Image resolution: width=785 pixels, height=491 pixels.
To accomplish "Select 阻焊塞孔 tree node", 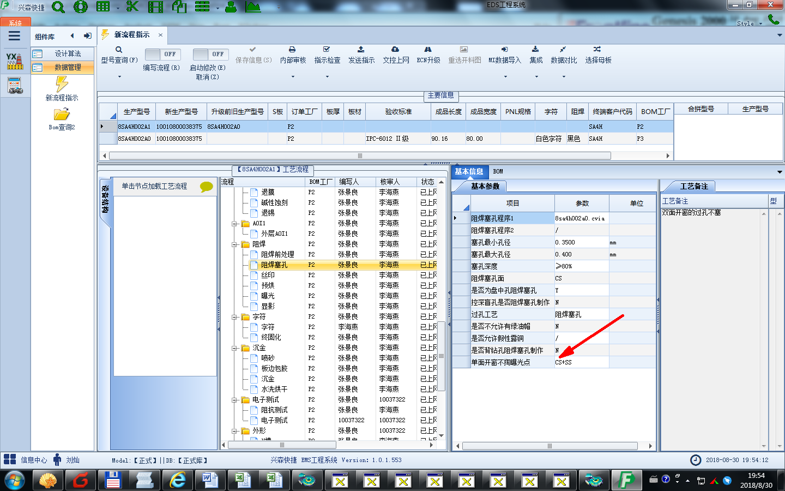I will click(274, 265).
